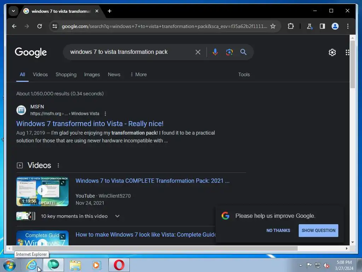Open Chrome Labs flask icon
The height and width of the screenshot is (272, 362).
tap(309, 26)
